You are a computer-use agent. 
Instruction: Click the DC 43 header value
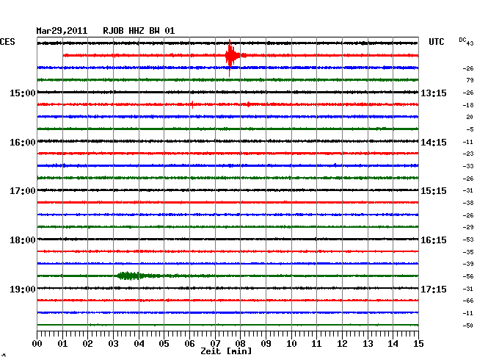466,41
